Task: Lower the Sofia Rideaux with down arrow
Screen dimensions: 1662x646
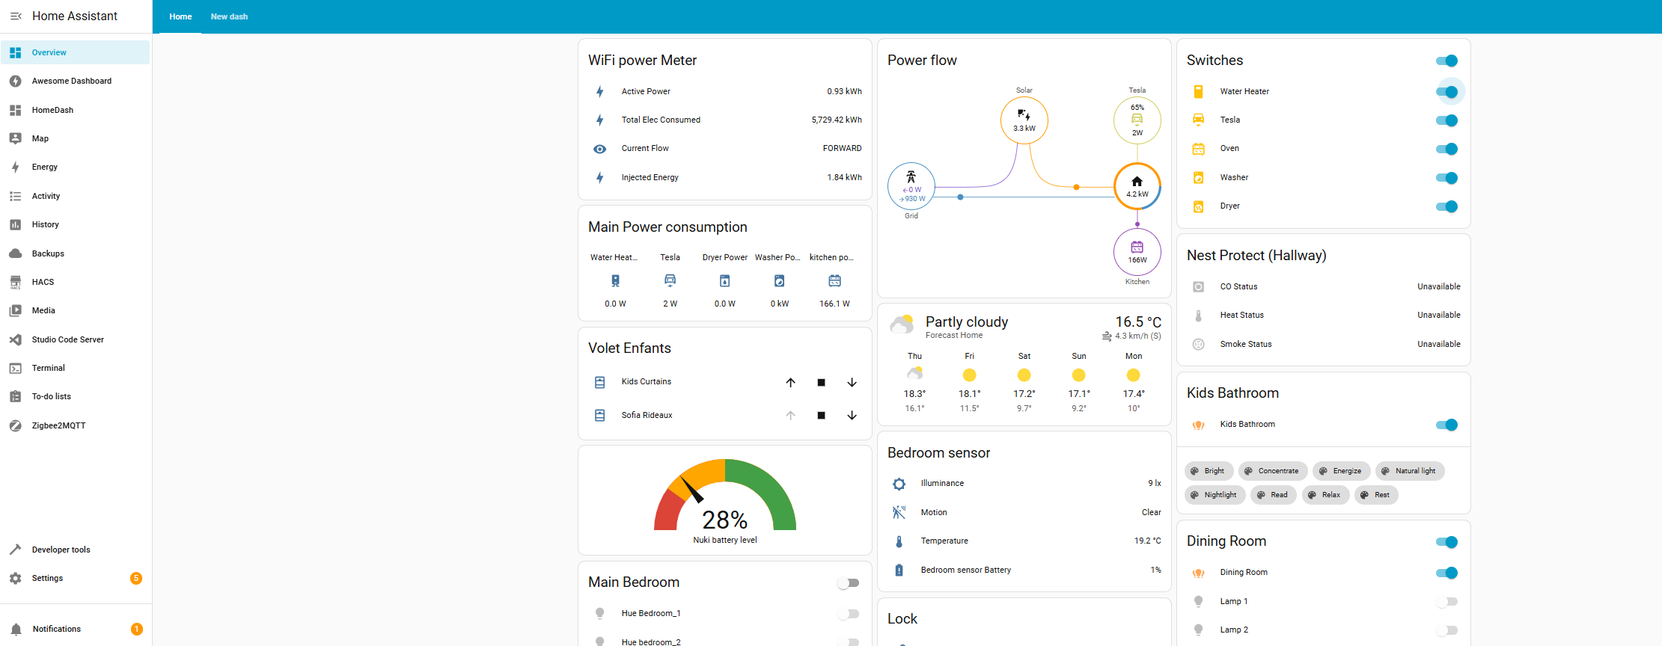Action: [x=852, y=416]
